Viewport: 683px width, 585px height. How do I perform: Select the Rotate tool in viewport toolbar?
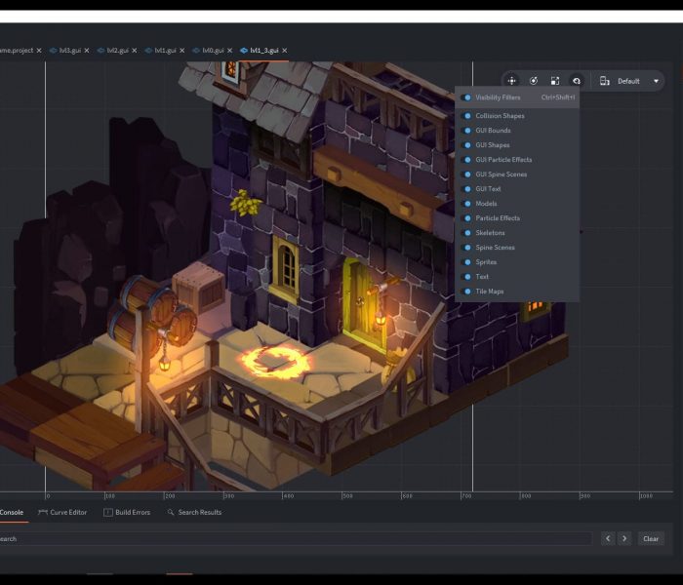click(534, 81)
